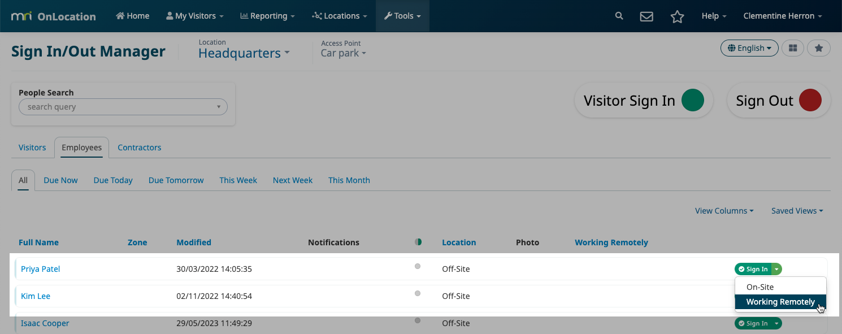This screenshot has height=334, width=842.
Task: Click Priya Patel's grey status dot
Action: pyautogui.click(x=418, y=266)
